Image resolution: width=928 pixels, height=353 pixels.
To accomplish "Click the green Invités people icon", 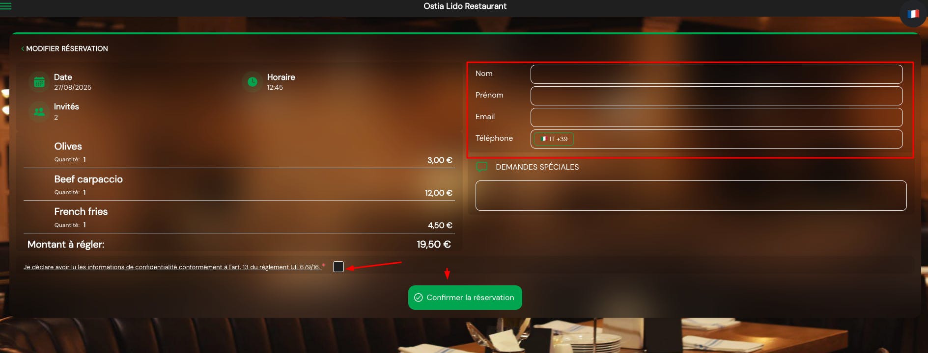I will click(39, 111).
